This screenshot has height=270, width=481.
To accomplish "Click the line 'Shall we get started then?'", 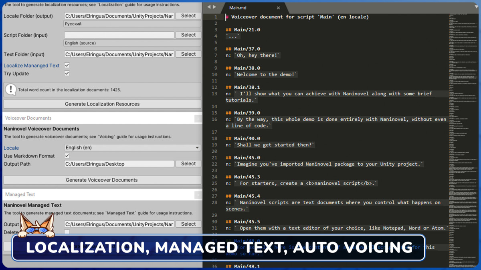I will pyautogui.click(x=270, y=145).
